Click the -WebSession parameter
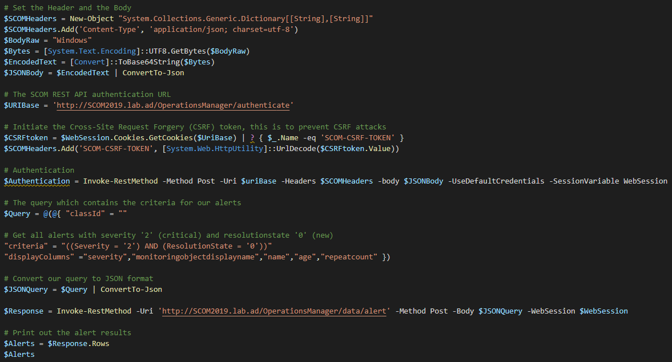 point(551,311)
